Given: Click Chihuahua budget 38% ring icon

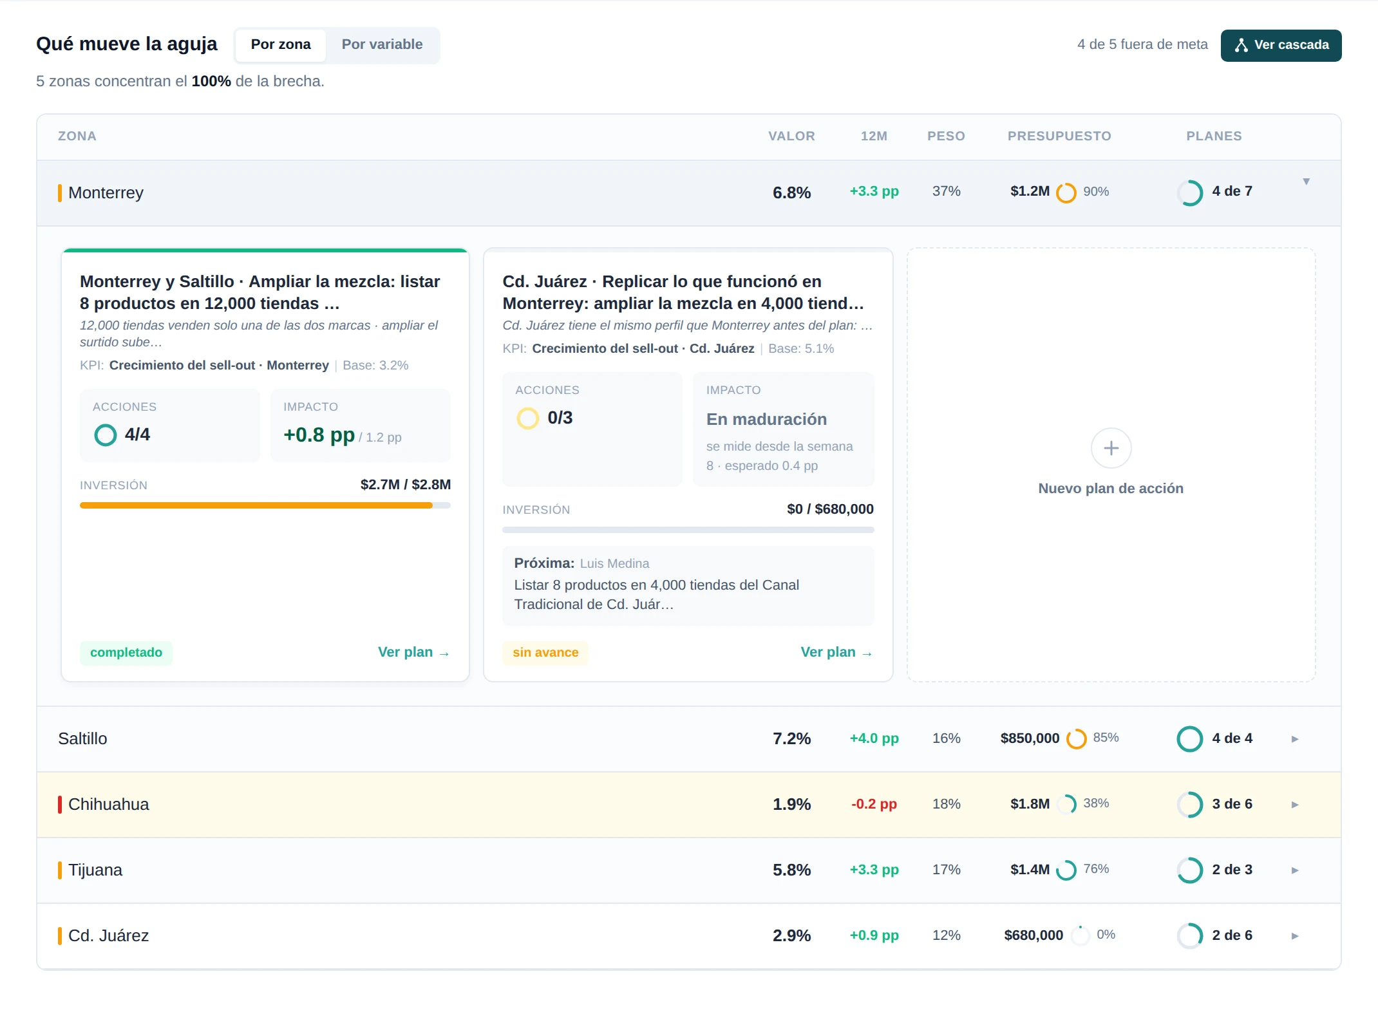Looking at the screenshot, I should click(x=1066, y=804).
